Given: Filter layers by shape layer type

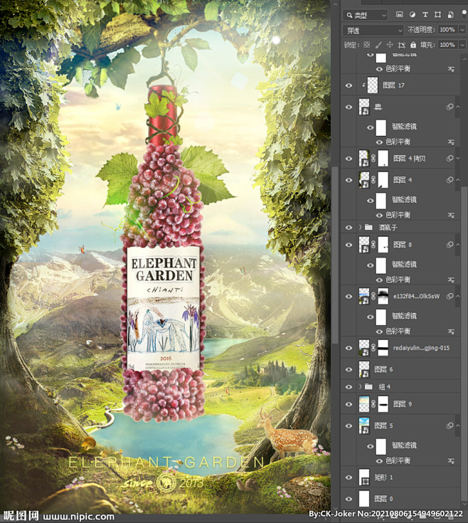Looking at the screenshot, I should [437, 15].
